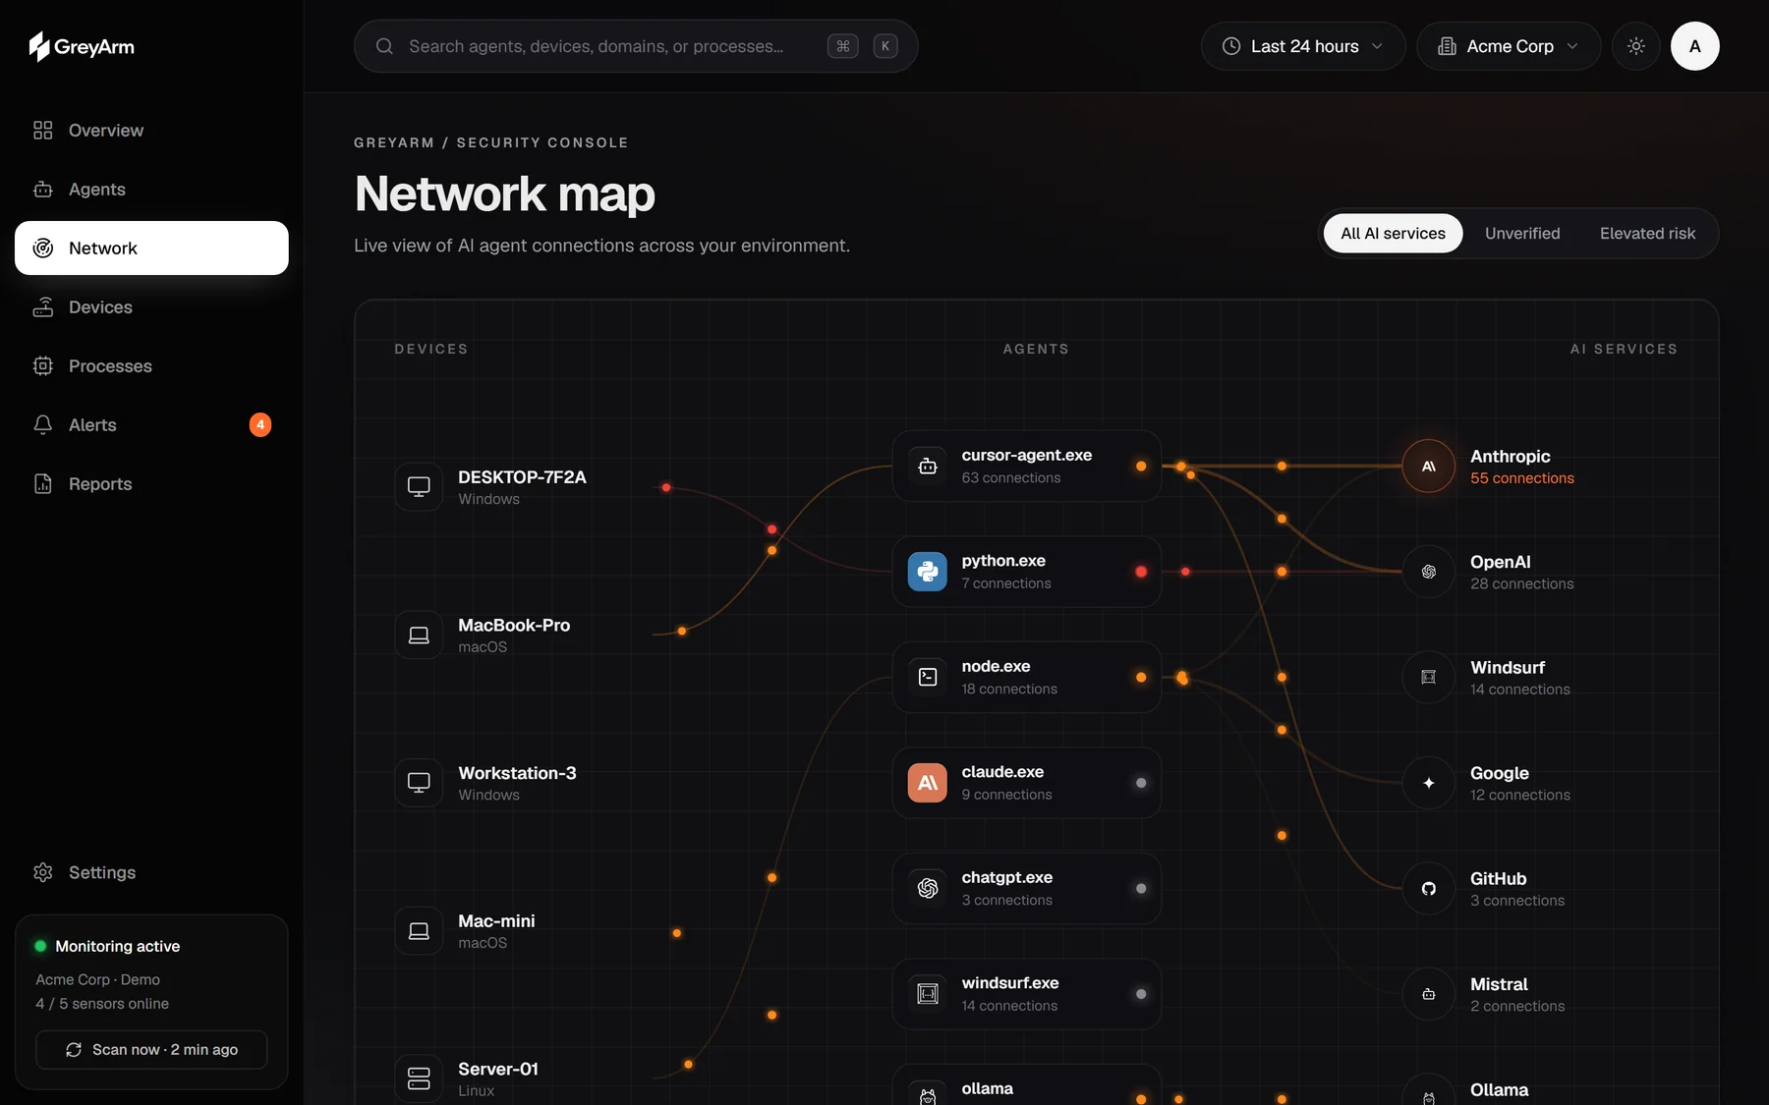The image size is (1769, 1105).
Task: Open the user avatar A menu
Action: (1695, 46)
